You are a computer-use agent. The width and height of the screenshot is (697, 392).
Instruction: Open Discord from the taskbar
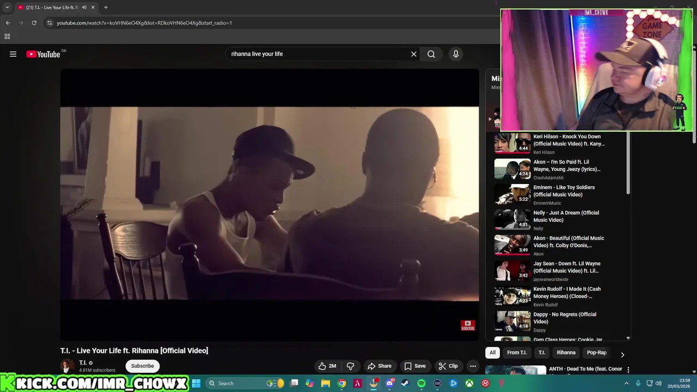(389, 383)
